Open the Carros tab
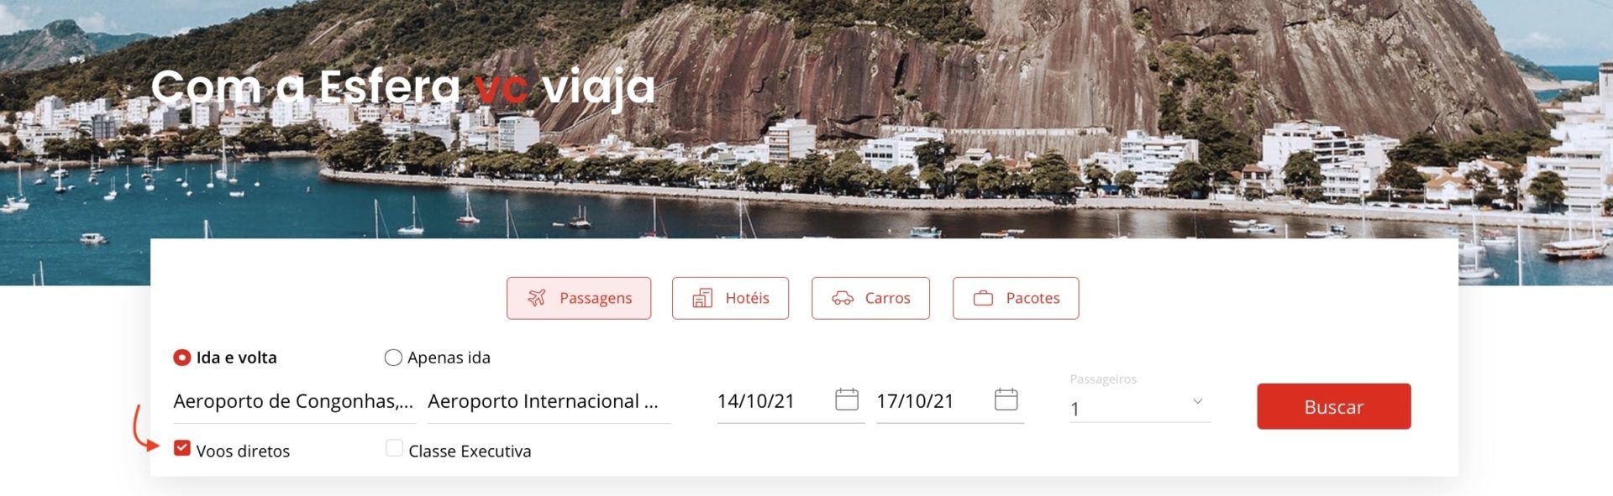 click(x=870, y=298)
